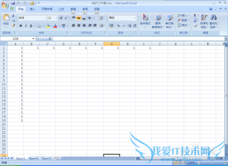The height and width of the screenshot is (166, 228).
Task: Undo the last action in quick access toolbar
Action: [18, 3]
